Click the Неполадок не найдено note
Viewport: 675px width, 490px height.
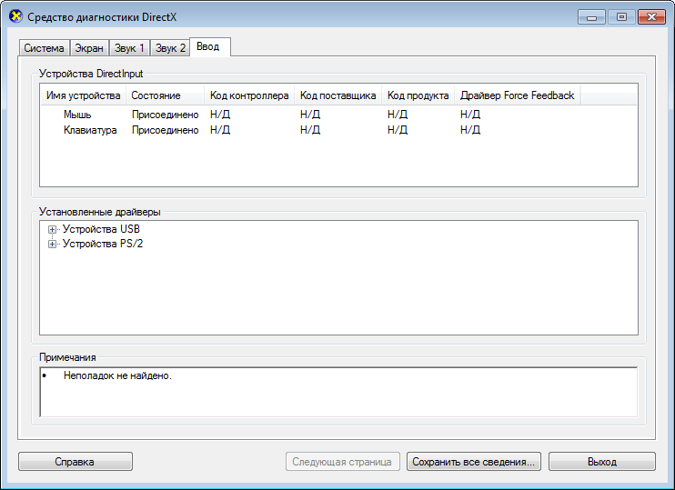point(117,375)
